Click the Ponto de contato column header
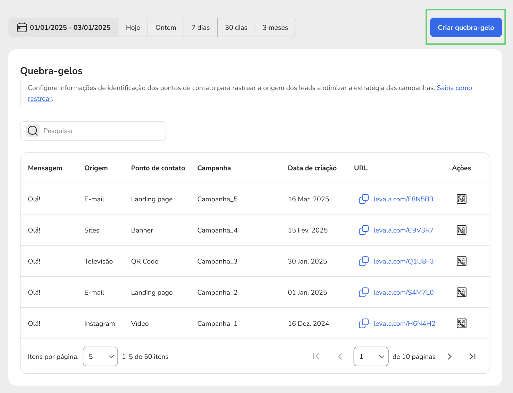 coord(158,168)
